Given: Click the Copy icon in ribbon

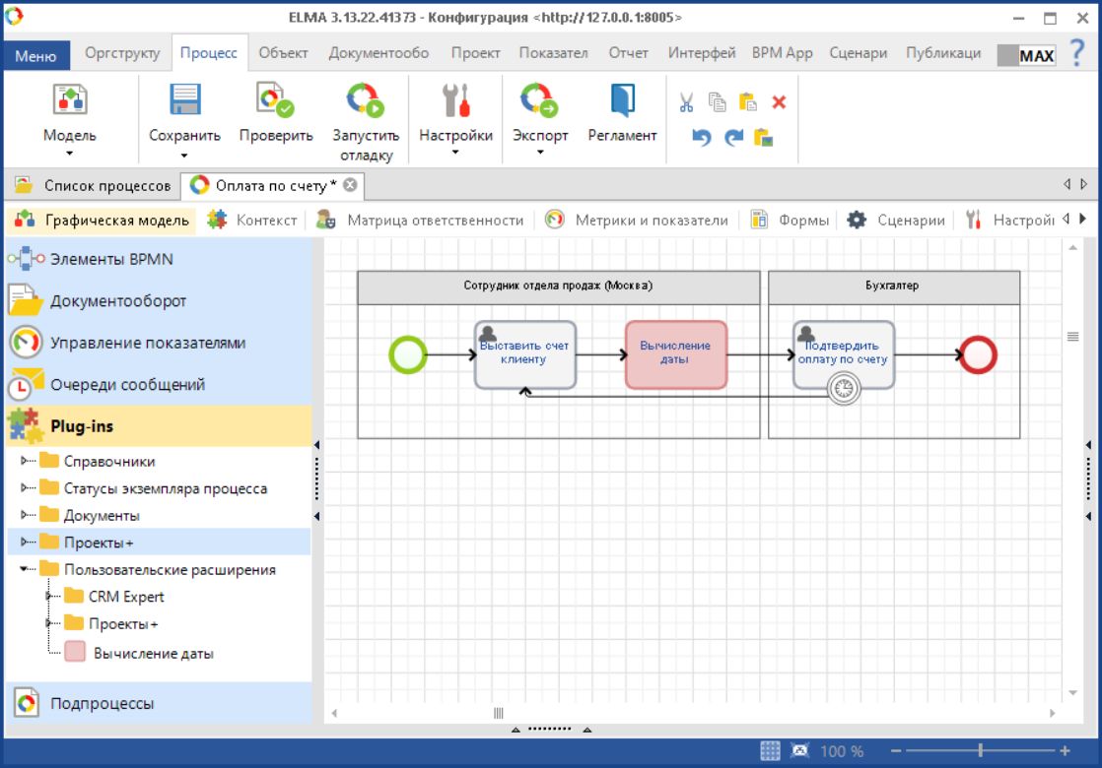Looking at the screenshot, I should 717,102.
